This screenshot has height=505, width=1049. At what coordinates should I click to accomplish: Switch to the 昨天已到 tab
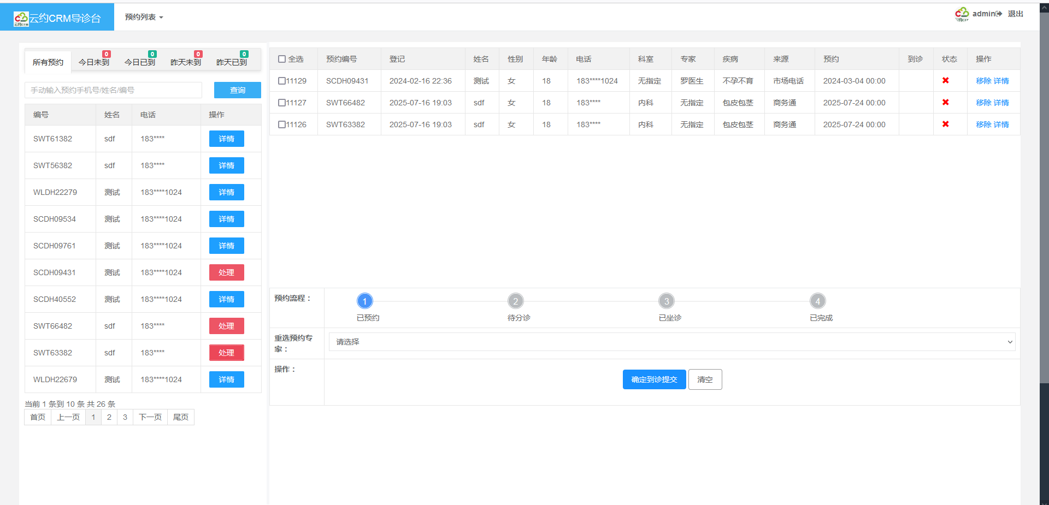(x=232, y=62)
